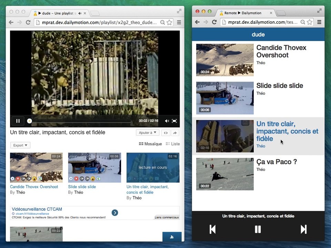Select Ça va Paco ? in remote list

pyautogui.click(x=258, y=174)
